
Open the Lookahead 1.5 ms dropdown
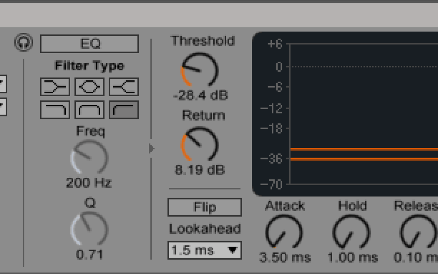(204, 250)
